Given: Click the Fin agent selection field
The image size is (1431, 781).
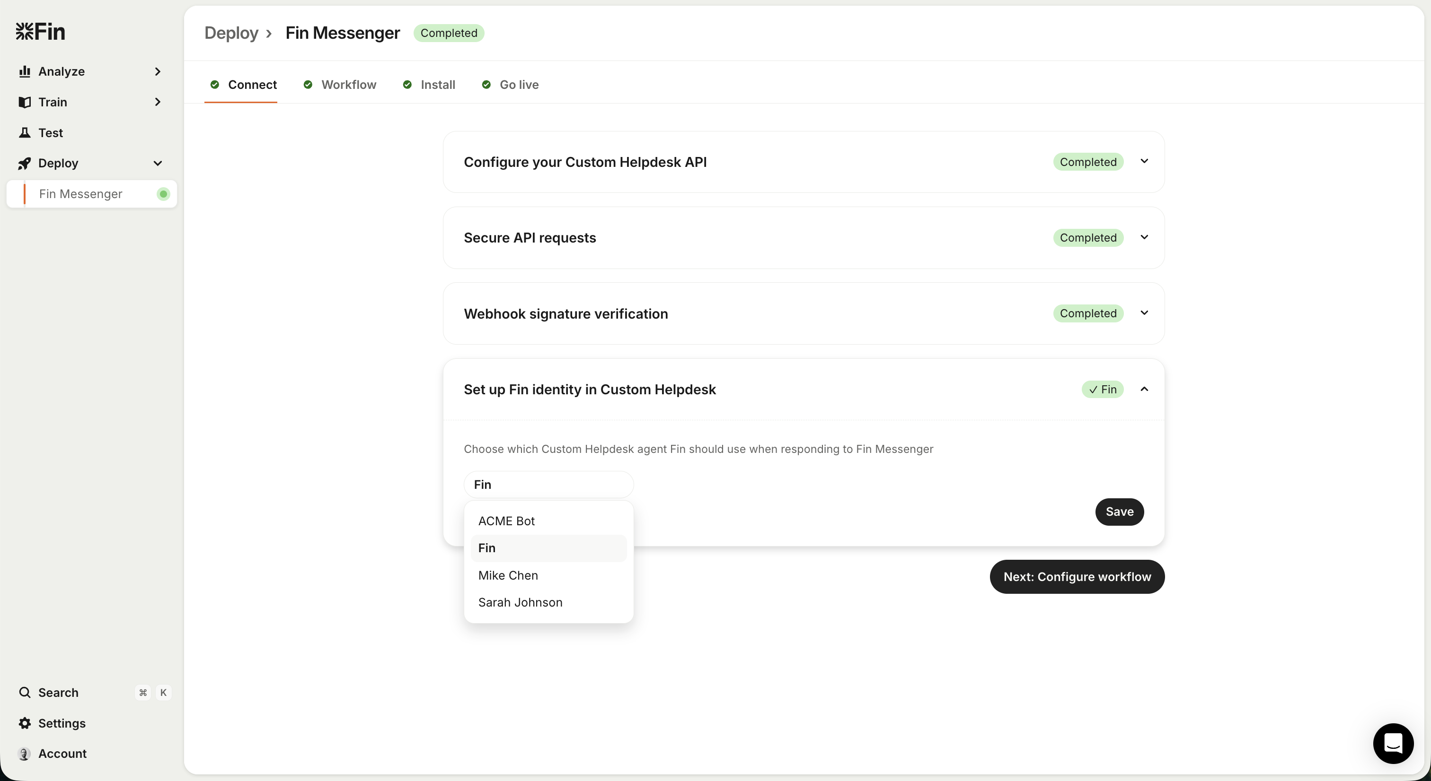Looking at the screenshot, I should click(548, 485).
